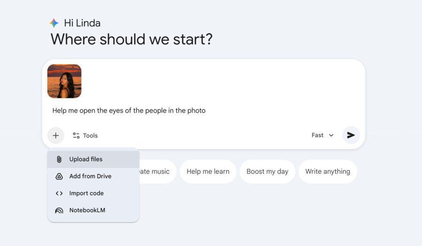This screenshot has height=246, width=422.
Task: Click the Google Drive triangle icon
Action: [x=59, y=176]
